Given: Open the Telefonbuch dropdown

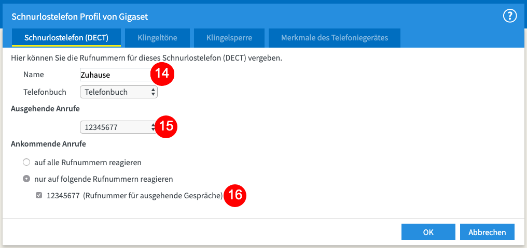Looking at the screenshot, I should click(x=119, y=92).
